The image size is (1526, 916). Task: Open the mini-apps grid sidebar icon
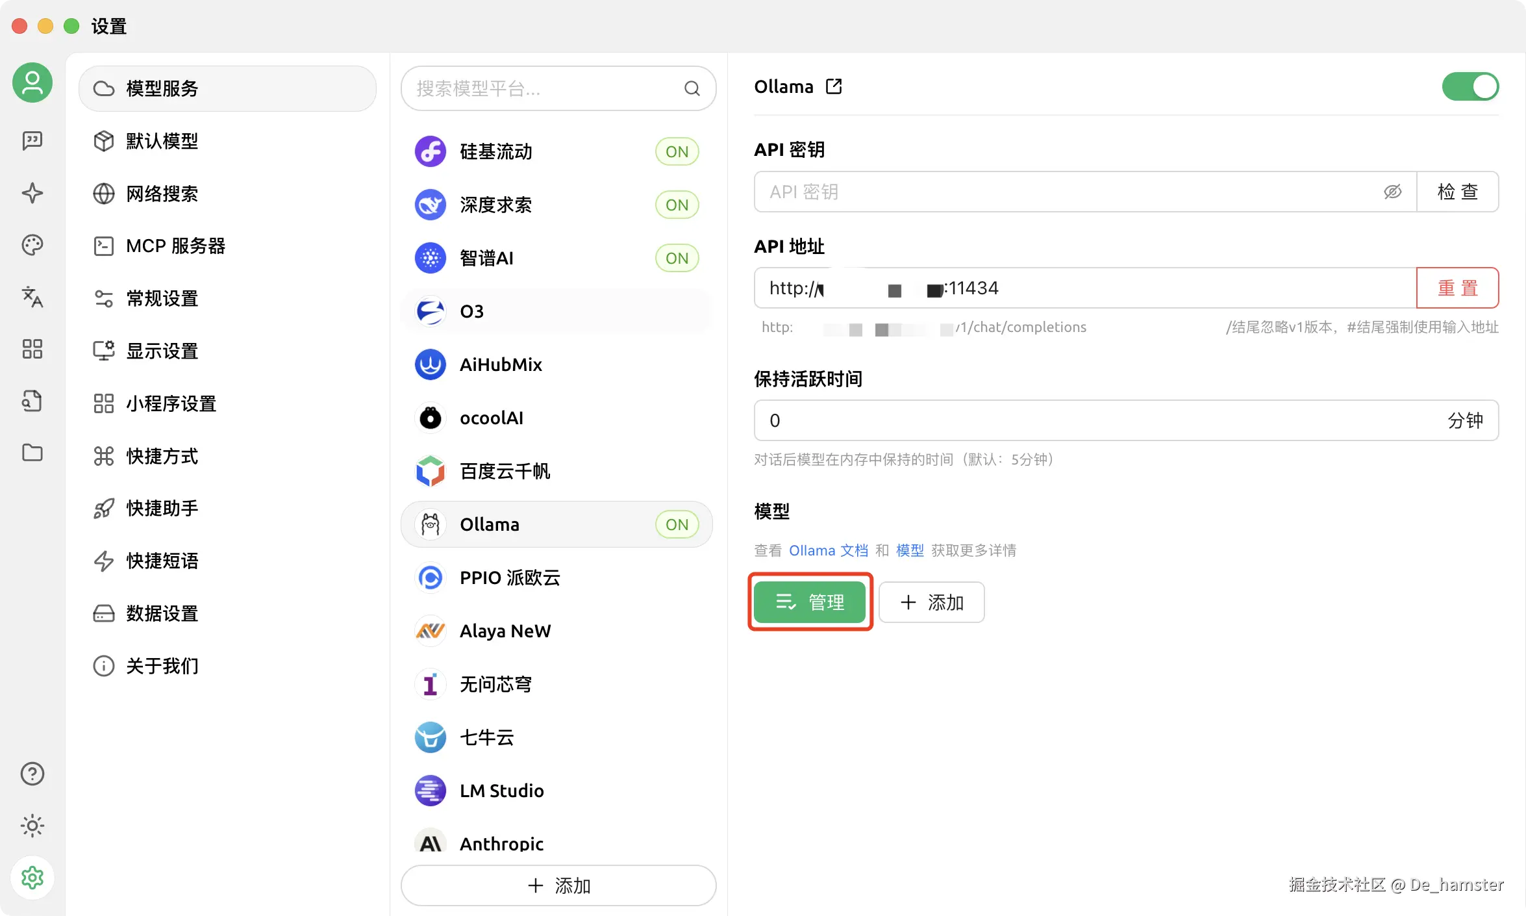(32, 349)
